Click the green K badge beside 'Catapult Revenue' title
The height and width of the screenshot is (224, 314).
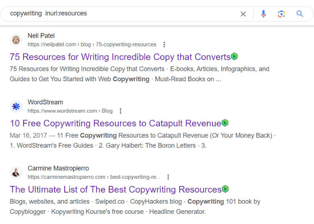point(225,123)
